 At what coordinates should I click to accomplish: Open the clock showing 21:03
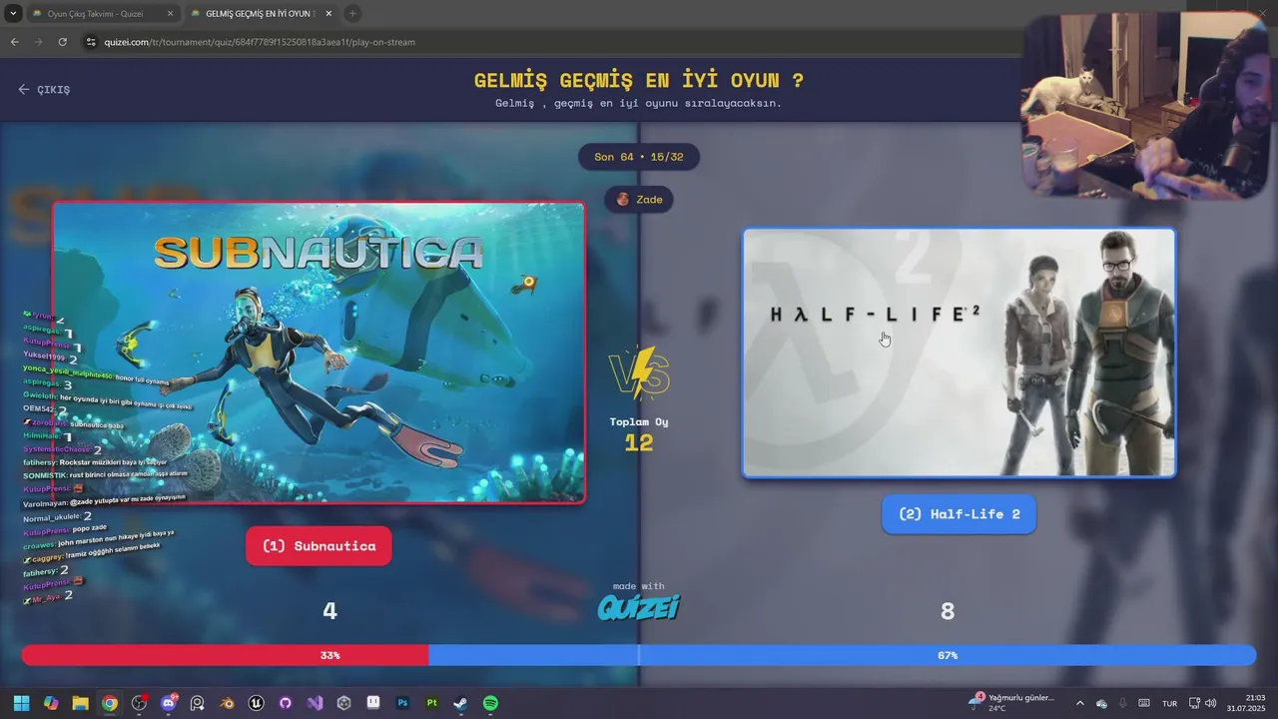point(1248,703)
